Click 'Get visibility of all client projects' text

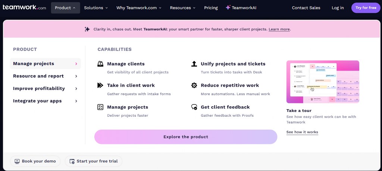tap(138, 72)
